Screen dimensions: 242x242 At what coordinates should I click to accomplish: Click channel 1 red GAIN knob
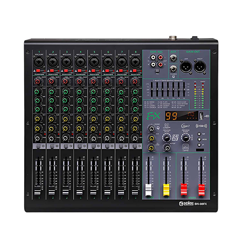37,81
